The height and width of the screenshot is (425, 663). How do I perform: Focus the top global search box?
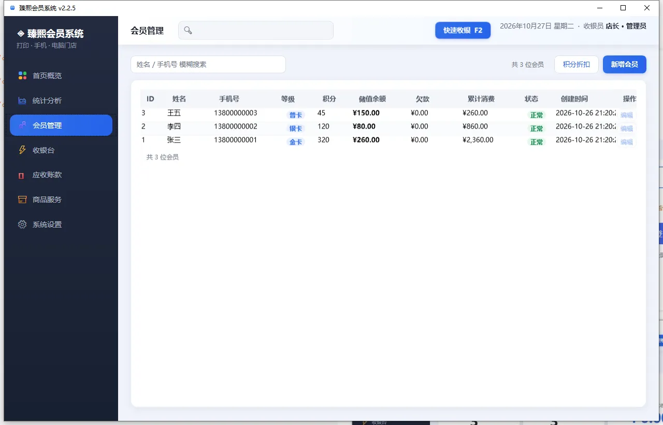(256, 30)
